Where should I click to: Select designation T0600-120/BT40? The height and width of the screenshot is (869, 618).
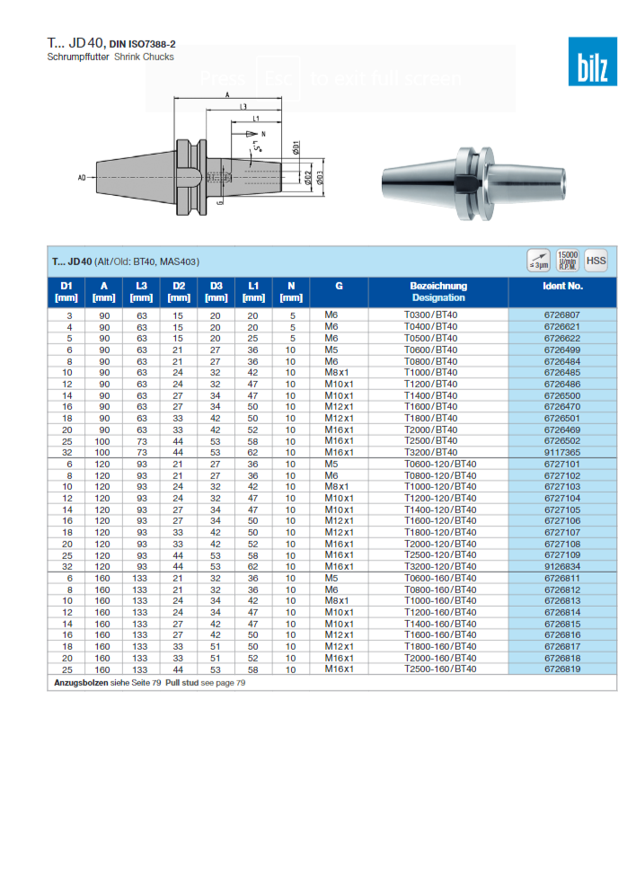click(x=440, y=464)
